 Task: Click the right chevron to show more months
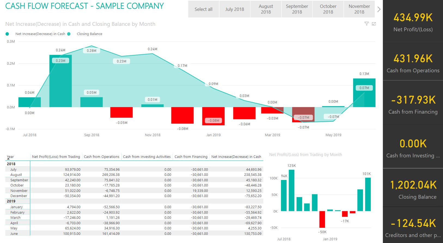click(379, 9)
